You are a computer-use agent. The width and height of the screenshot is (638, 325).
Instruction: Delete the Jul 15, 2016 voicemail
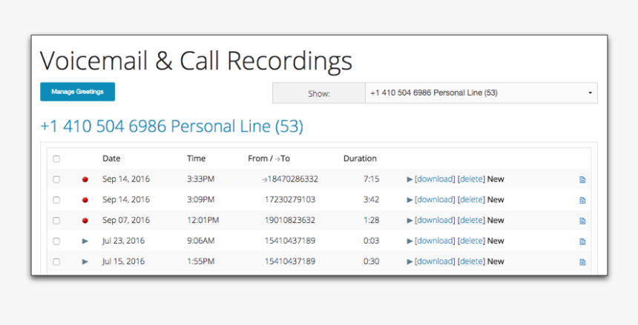(470, 261)
